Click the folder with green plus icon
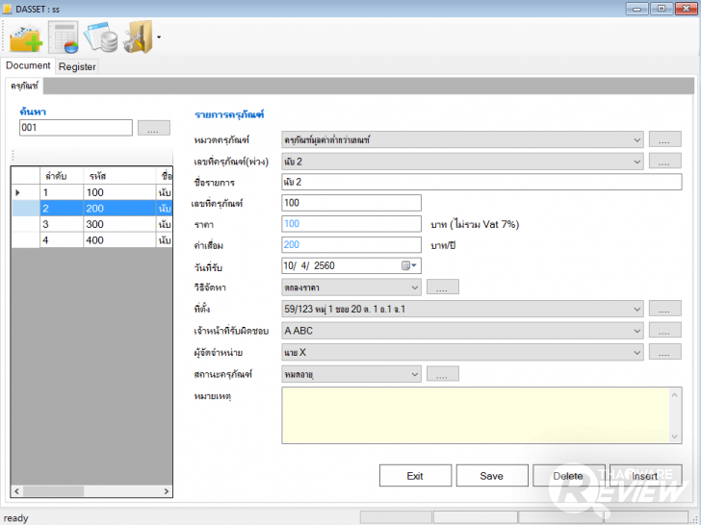This screenshot has width=701, height=525. coord(26,37)
